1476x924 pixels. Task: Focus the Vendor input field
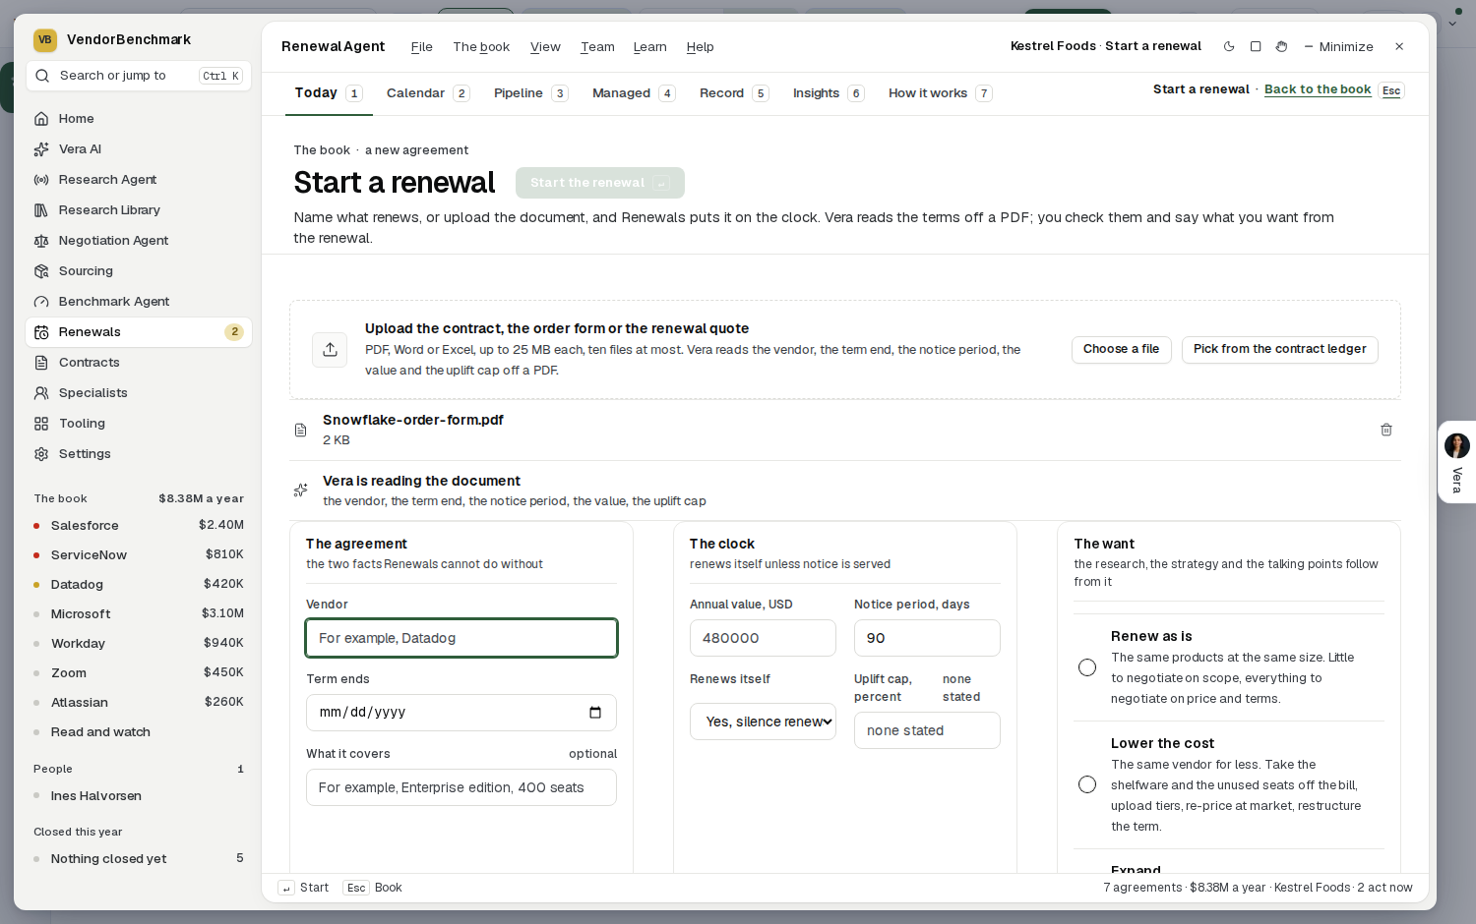(x=461, y=638)
